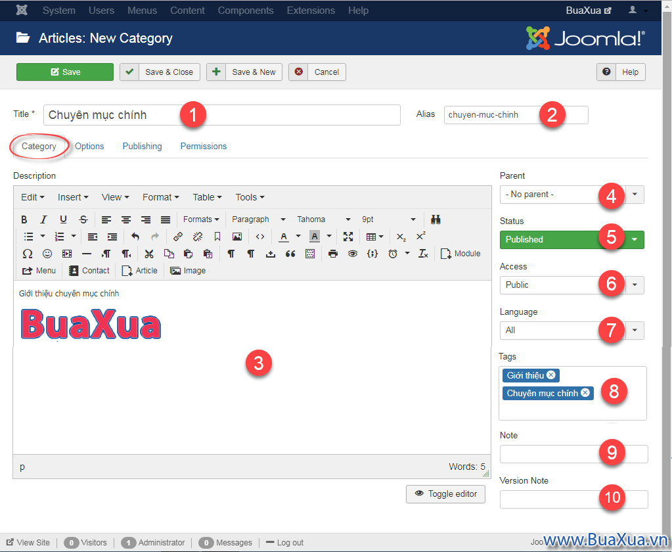
Task: Open the Language All dropdown
Action: coord(571,331)
